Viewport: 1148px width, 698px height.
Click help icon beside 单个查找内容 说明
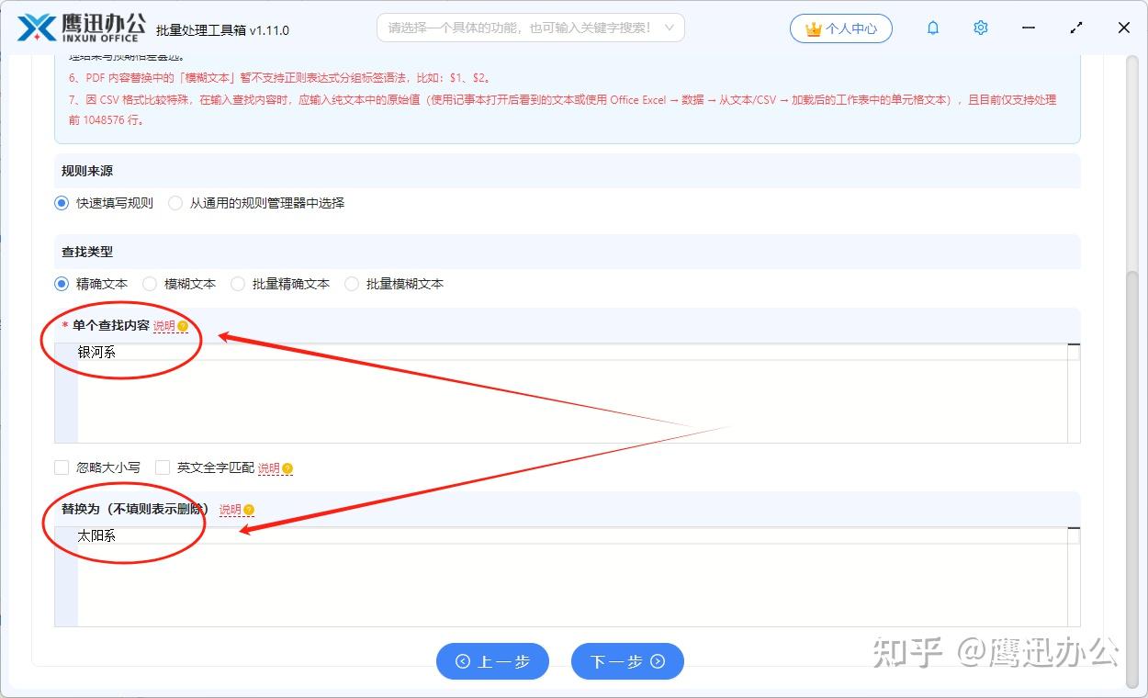coord(183,326)
